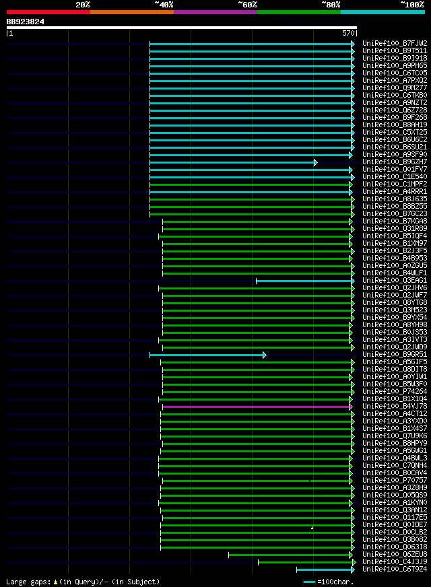Click the green ~80% identity legend segment
The width and height of the screenshot is (431, 587).
(x=299, y=12)
